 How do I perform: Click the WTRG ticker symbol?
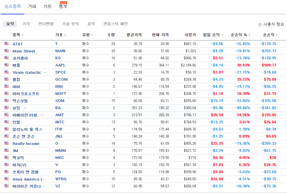(61, 179)
